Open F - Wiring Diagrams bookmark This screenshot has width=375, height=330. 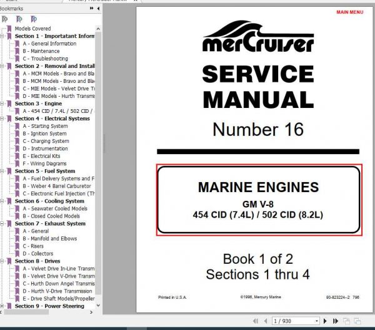click(45, 163)
